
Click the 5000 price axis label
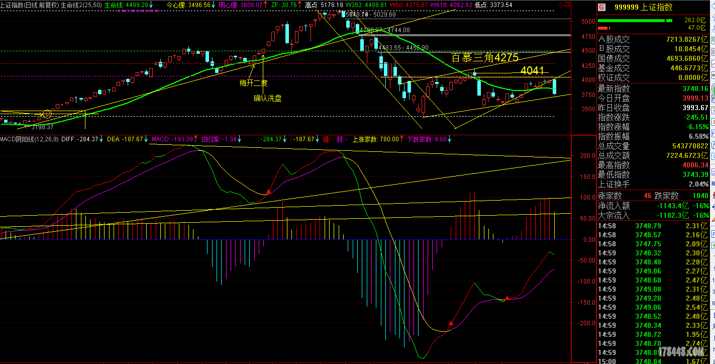point(588,22)
